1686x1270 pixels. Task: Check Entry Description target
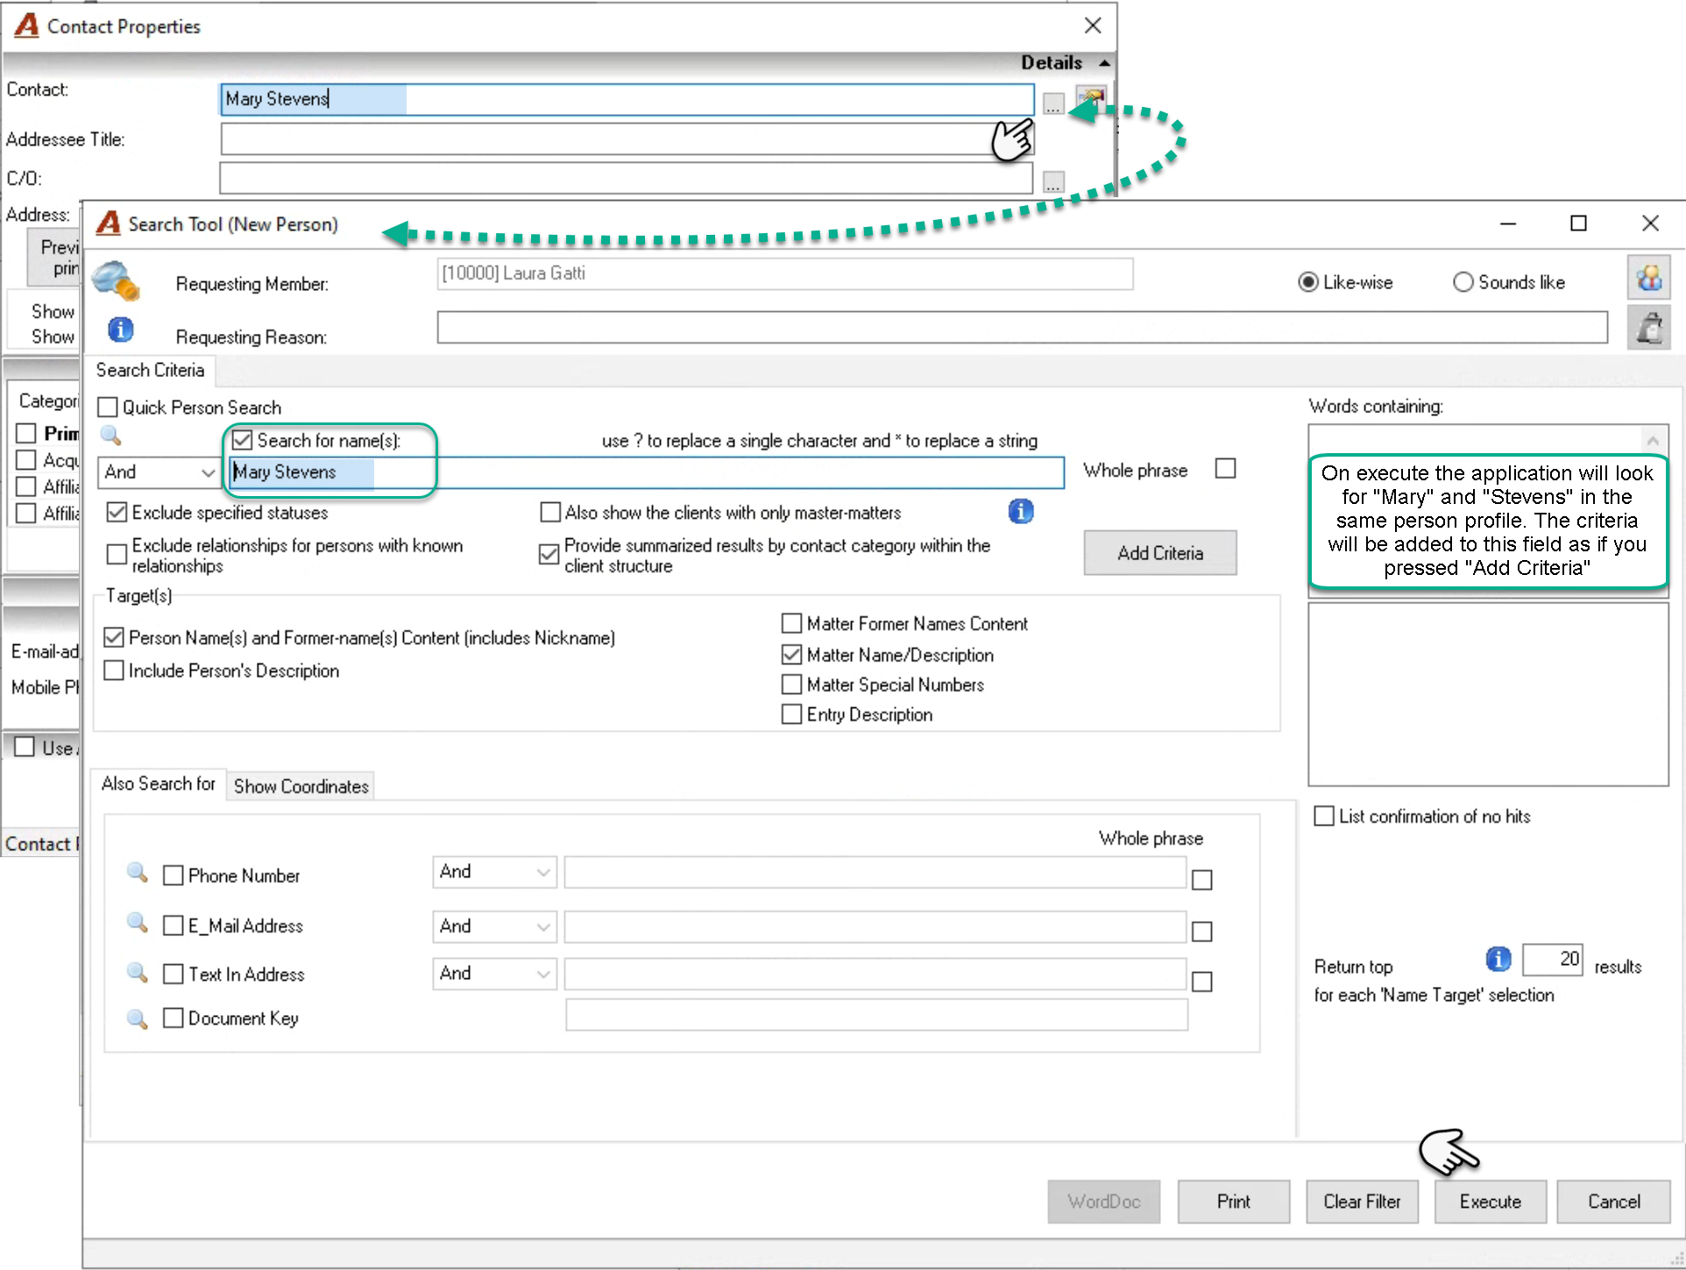pyautogui.click(x=791, y=714)
